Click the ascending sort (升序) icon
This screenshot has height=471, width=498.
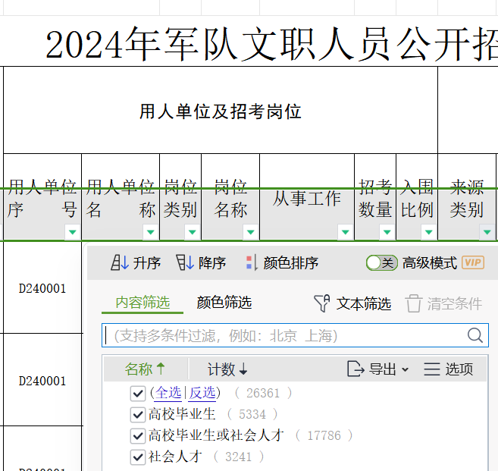(x=120, y=263)
